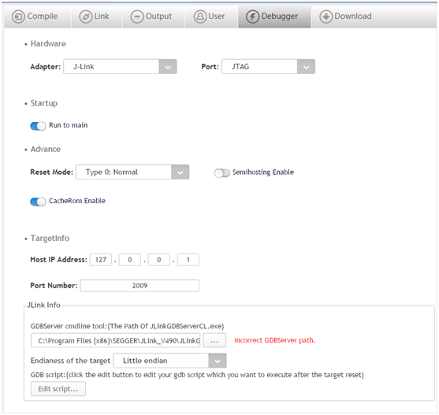Click the Incorrect GDBServer path message
Viewport: 439px width, 415px height.
coord(274,340)
